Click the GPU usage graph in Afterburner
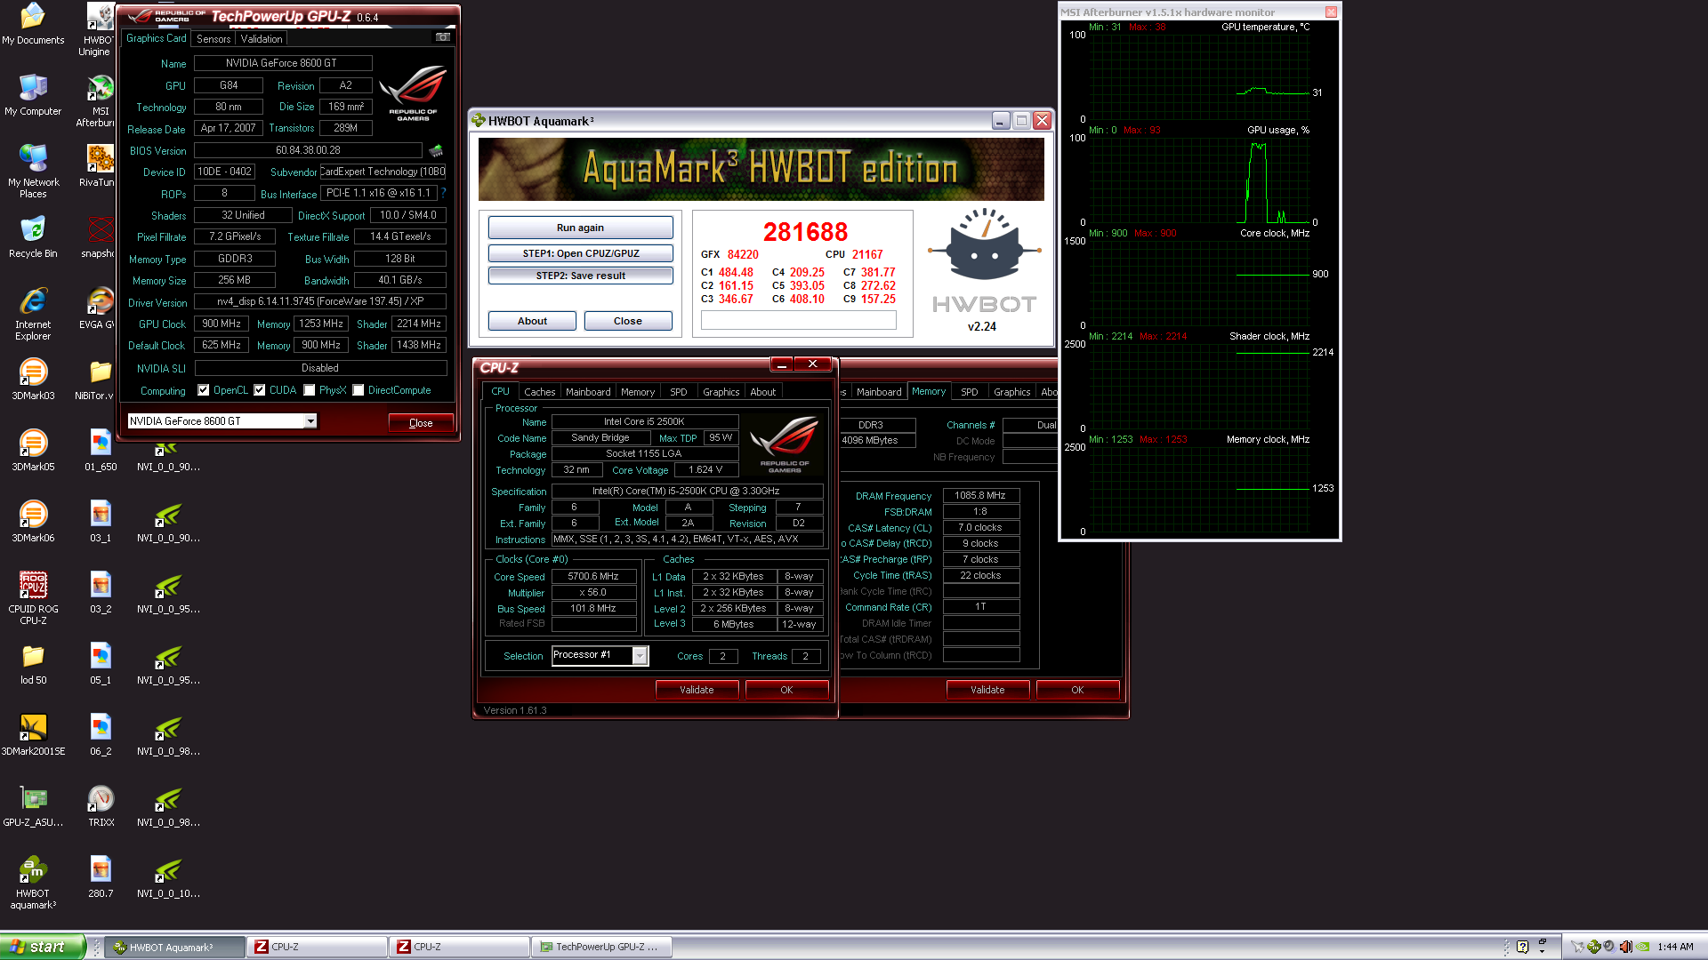Image resolution: width=1708 pixels, height=960 pixels. pyautogui.click(x=1199, y=180)
